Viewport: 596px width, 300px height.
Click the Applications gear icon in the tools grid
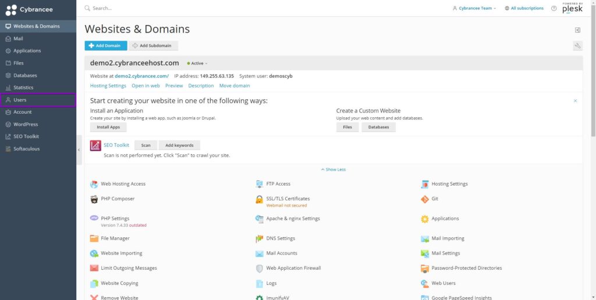(424, 219)
